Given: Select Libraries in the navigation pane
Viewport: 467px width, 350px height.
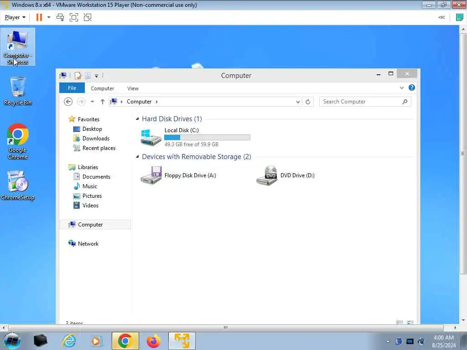Looking at the screenshot, I should (88, 167).
